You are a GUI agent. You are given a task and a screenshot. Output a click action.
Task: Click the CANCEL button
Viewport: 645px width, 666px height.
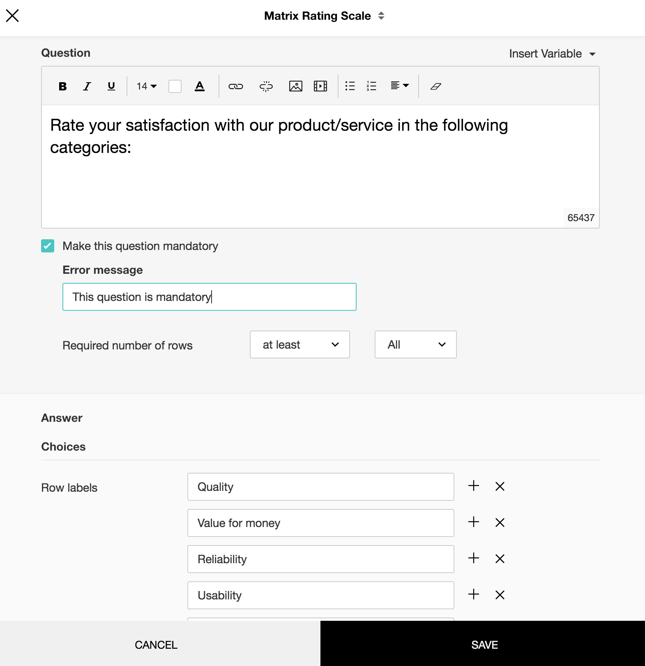160,643
